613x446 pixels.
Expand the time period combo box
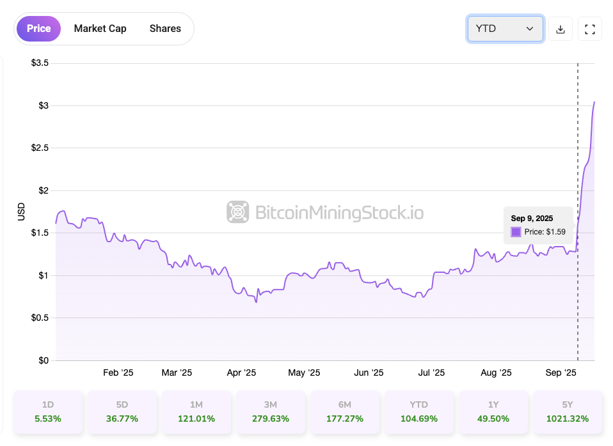click(x=506, y=29)
